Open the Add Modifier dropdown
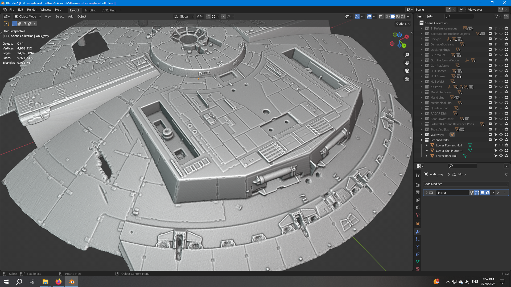 coord(466,184)
